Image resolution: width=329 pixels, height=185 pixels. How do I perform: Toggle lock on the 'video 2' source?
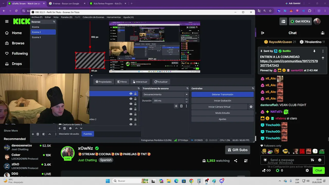tap(135, 119)
